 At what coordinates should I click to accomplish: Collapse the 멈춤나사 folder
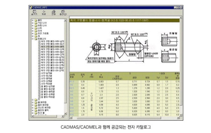(33, 39)
